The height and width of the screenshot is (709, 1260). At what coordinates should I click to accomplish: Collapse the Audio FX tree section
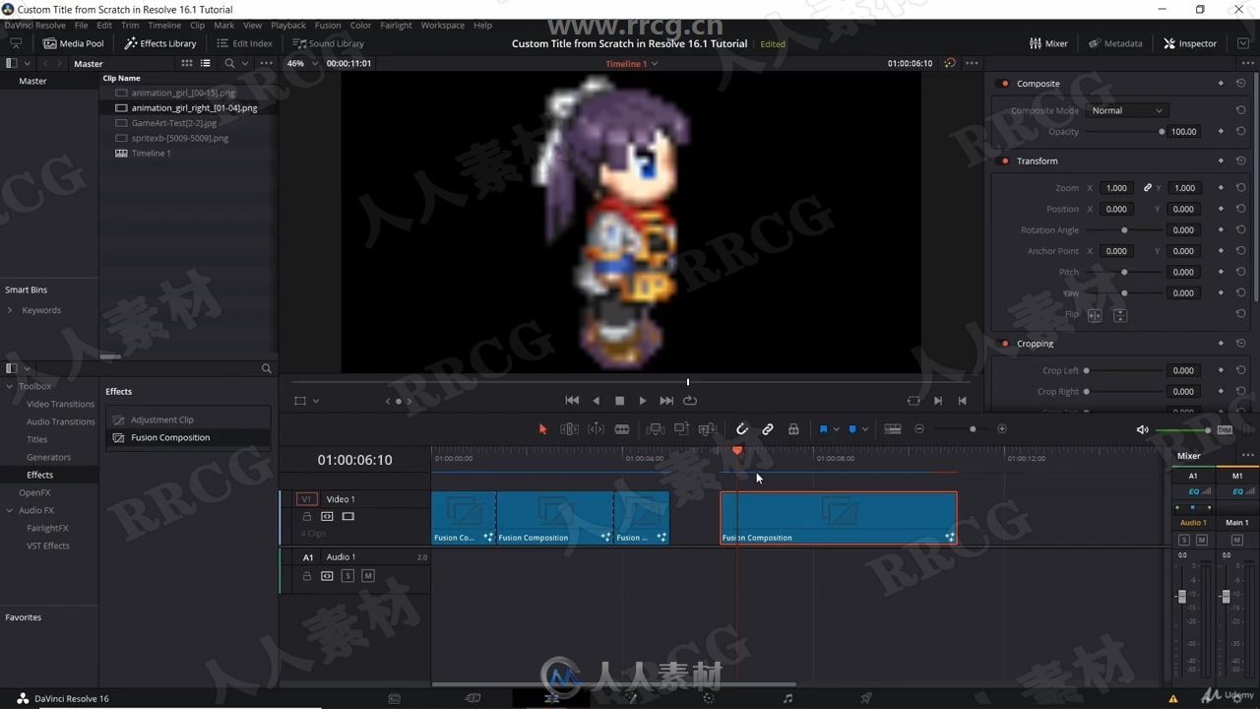pos(10,510)
